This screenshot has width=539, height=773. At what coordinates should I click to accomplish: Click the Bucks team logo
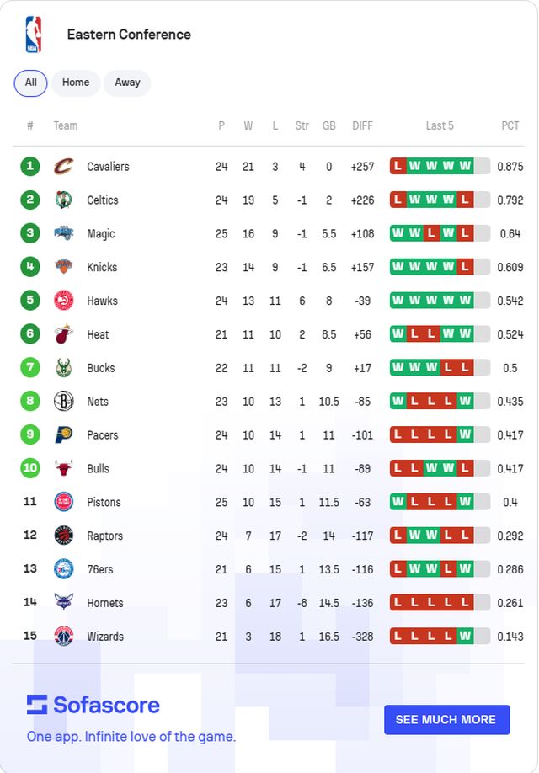click(64, 368)
